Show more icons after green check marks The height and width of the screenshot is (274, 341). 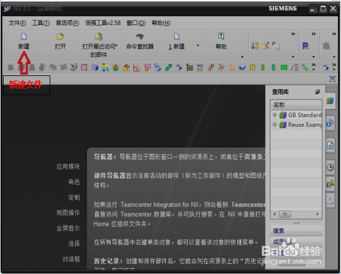(313, 65)
